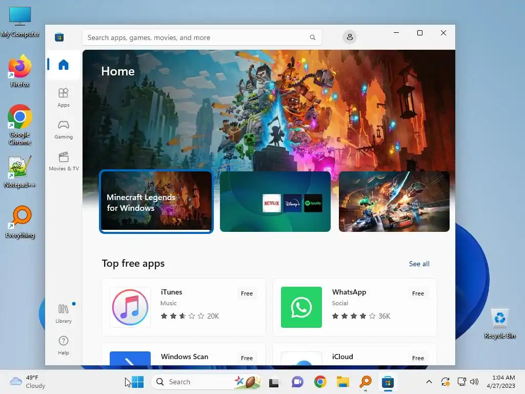Open Chrome from the taskbar
525x394 pixels.
(x=320, y=382)
